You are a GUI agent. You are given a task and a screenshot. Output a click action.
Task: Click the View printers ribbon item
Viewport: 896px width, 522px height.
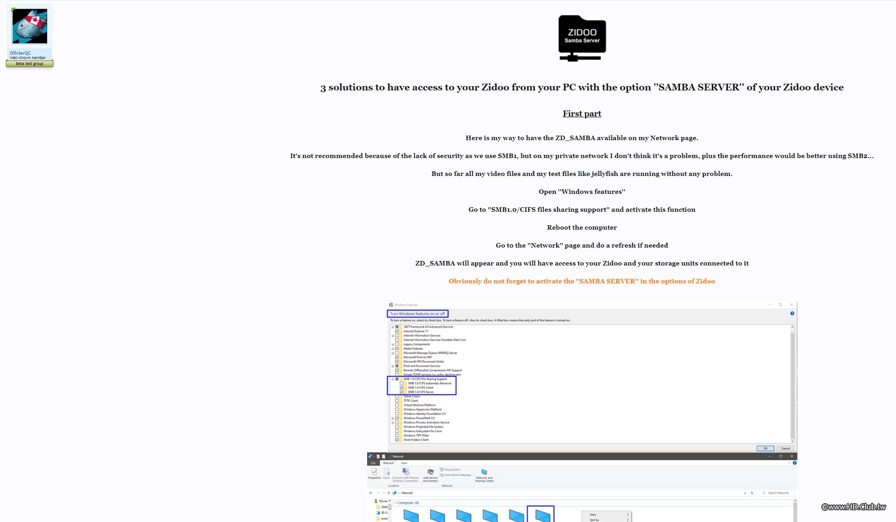(450, 470)
